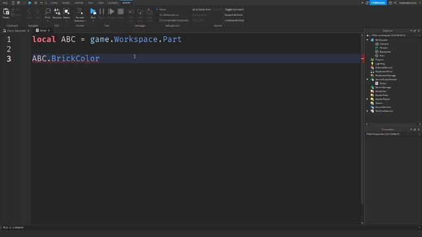The height and width of the screenshot is (237, 422).
Task: Open the Run dropdown arrow
Action: point(93,20)
